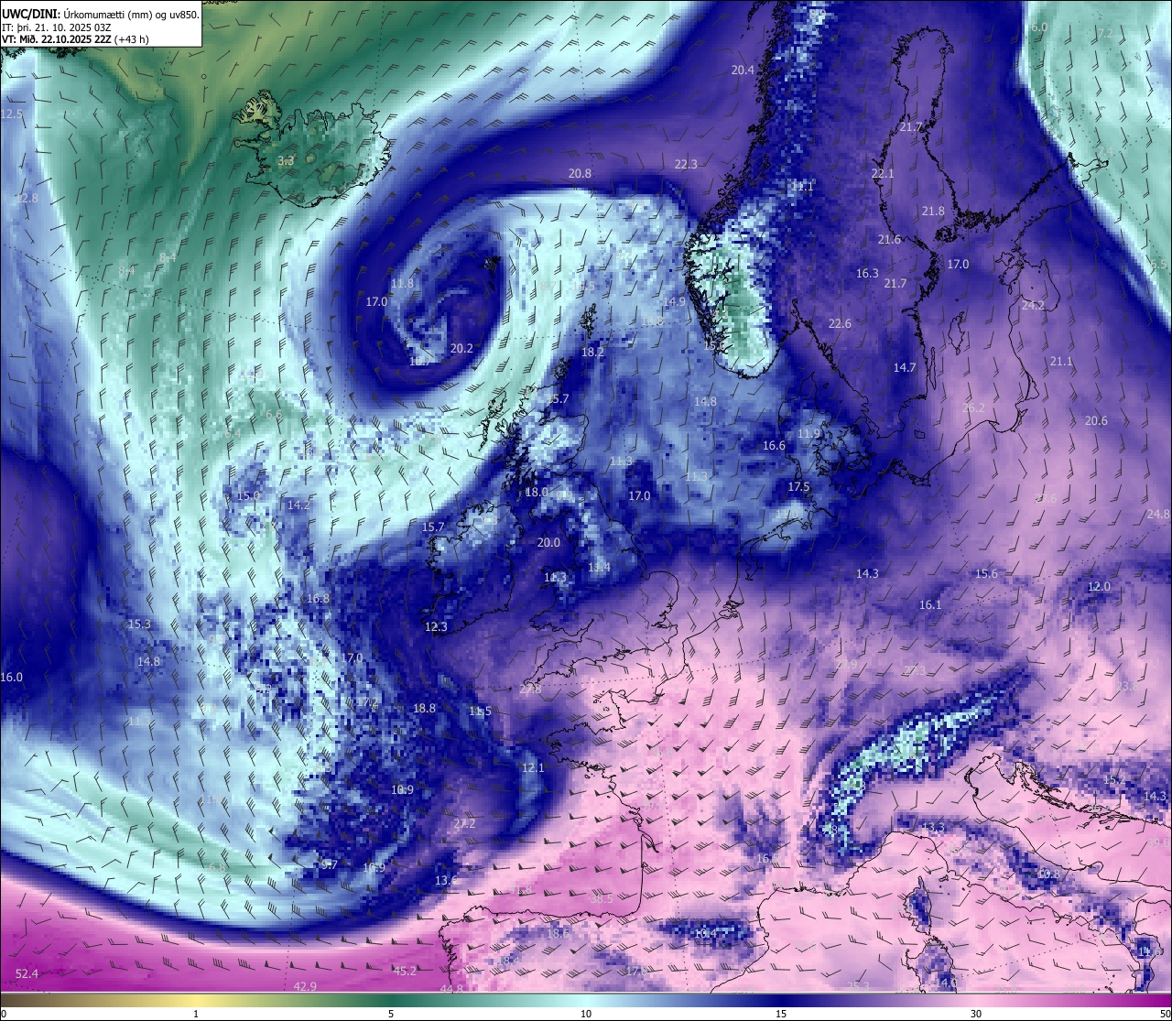The height and width of the screenshot is (1021, 1172).
Task: Click the 21.6 value on the map
Action: pyautogui.click(x=889, y=240)
